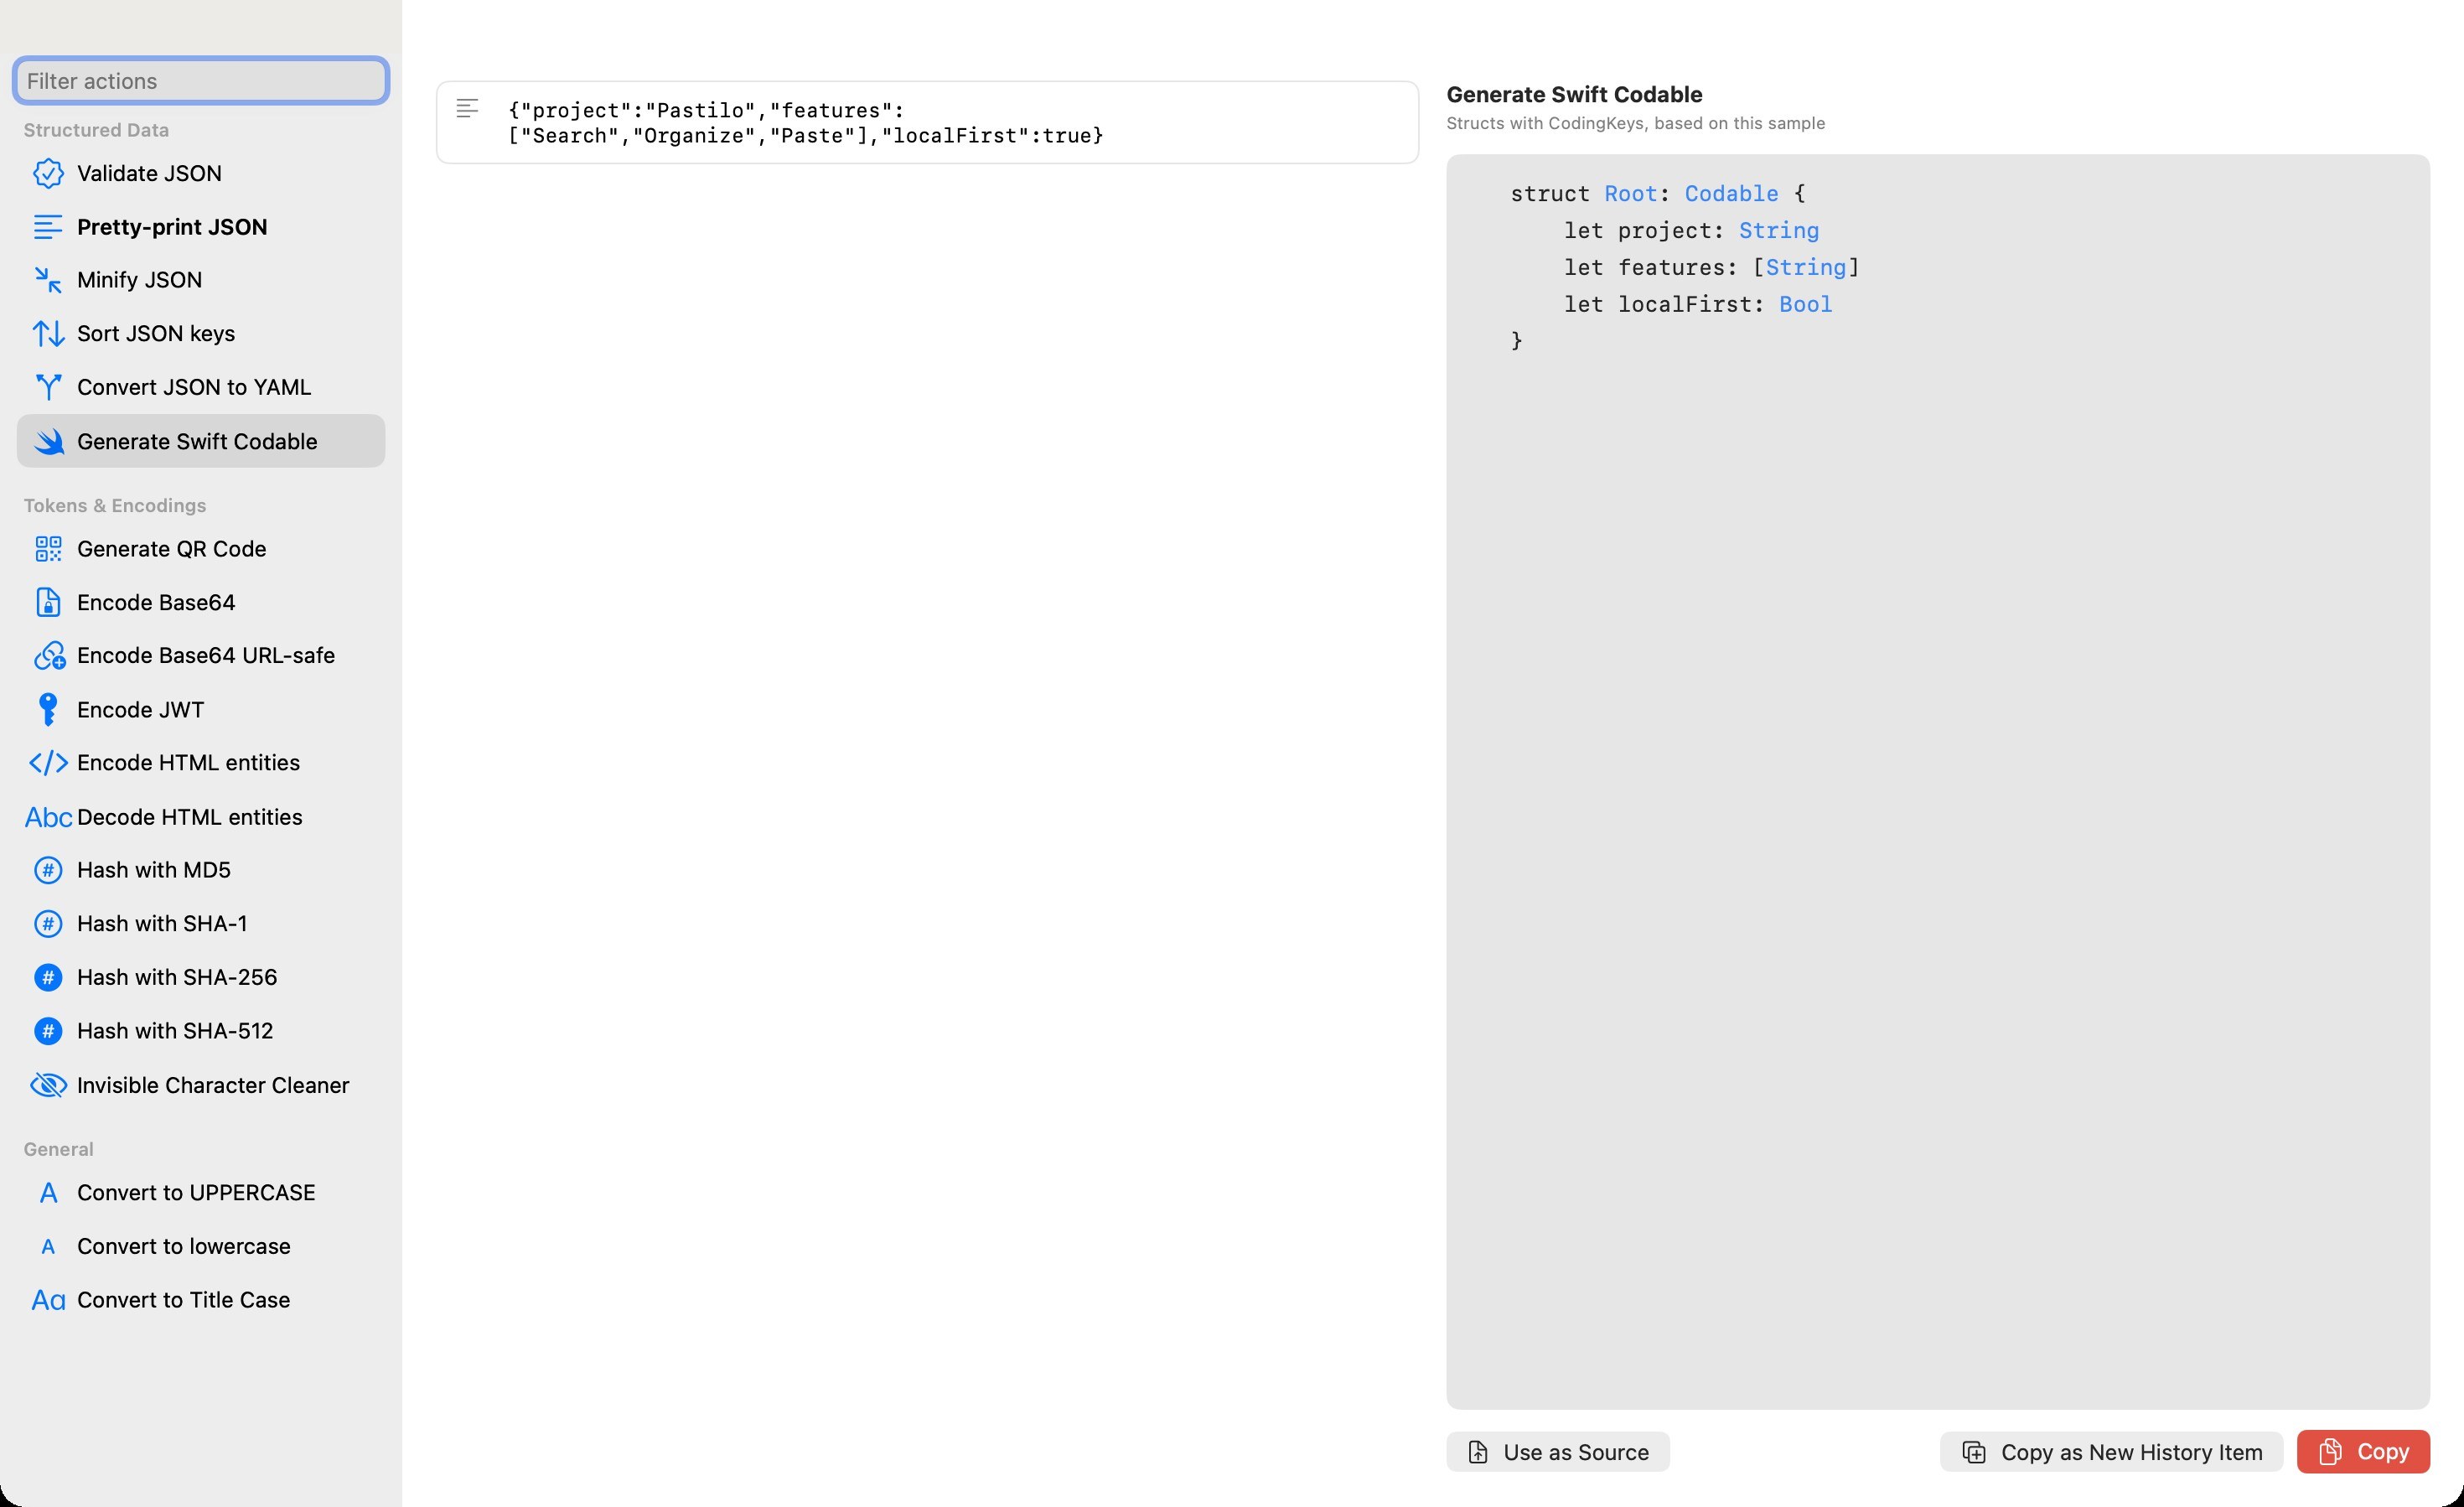This screenshot has height=1507, width=2464.
Task: Select Convert to lowercase action
Action: 201,1247
